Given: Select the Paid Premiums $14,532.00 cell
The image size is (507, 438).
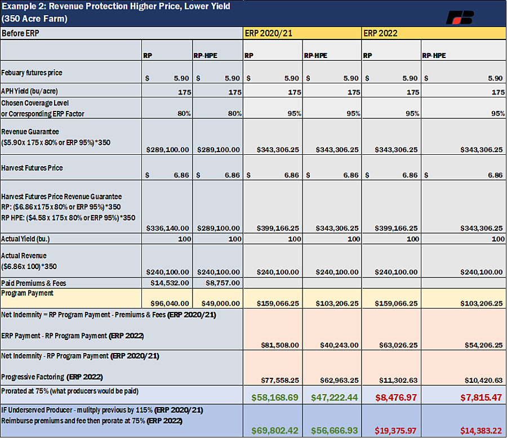Looking at the screenshot, I should (167, 283).
